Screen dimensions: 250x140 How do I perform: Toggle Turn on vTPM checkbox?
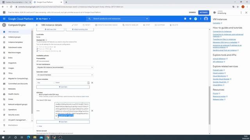tap(37, 49)
